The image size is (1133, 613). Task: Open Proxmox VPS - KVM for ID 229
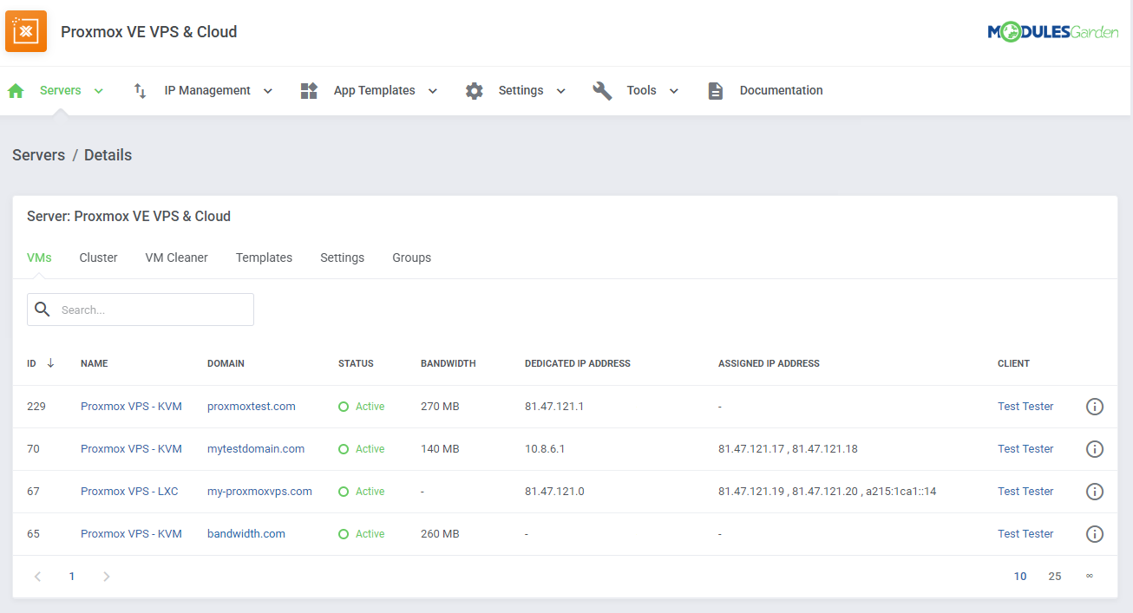(131, 407)
